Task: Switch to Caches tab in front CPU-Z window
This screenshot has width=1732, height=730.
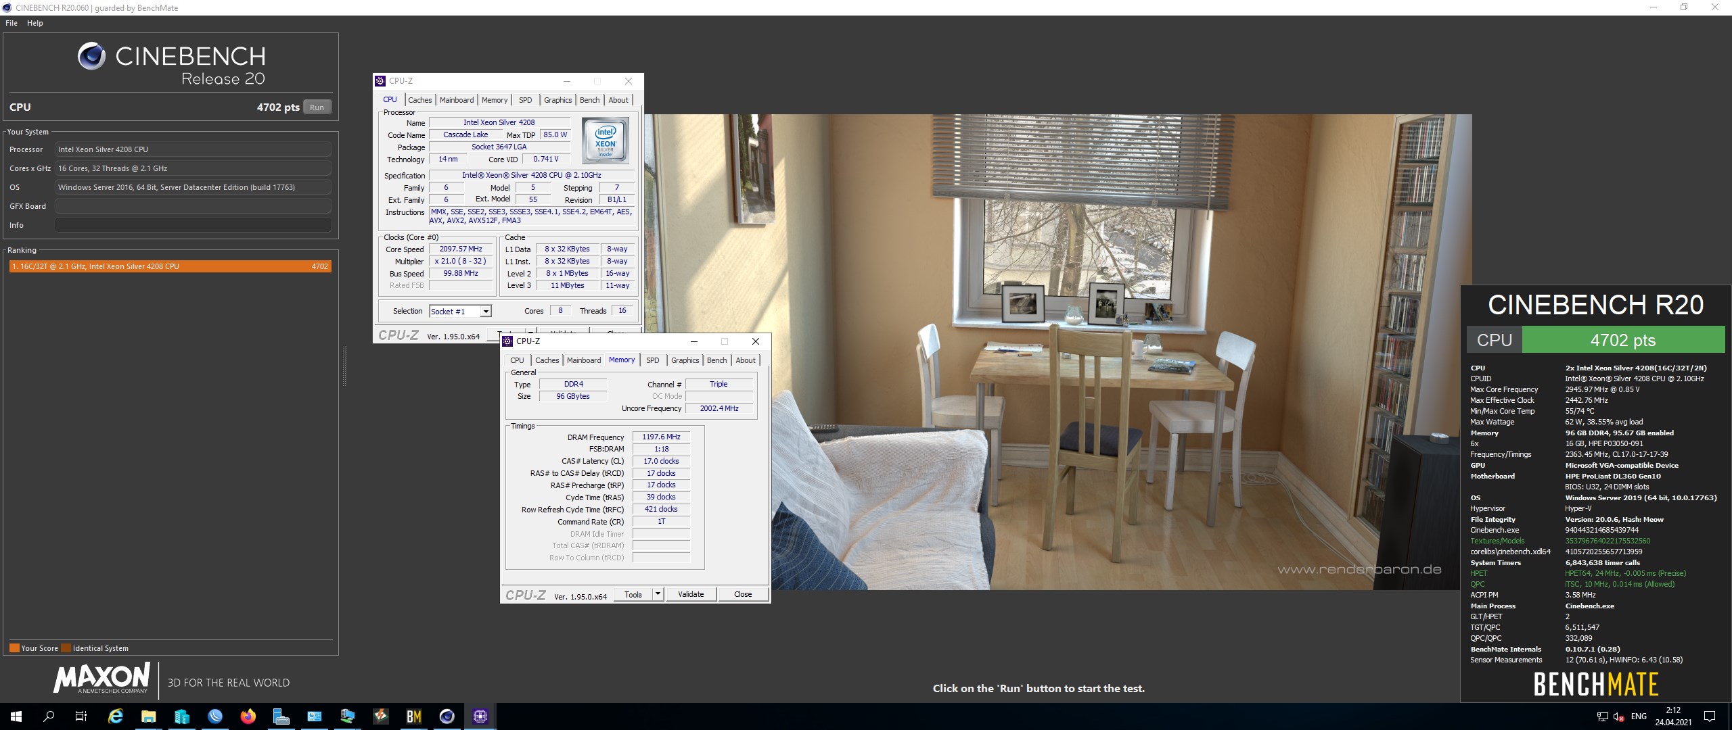Action: click(547, 360)
